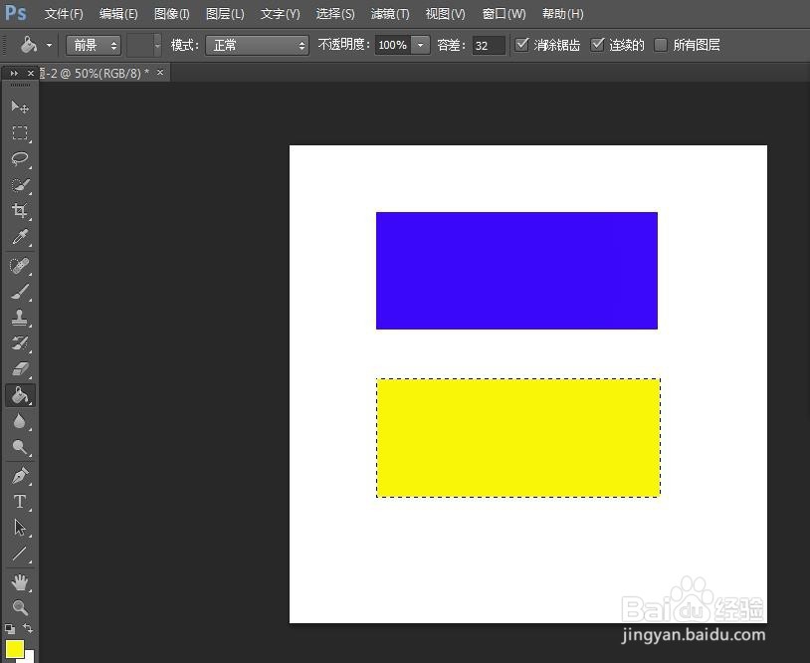810x663 pixels.
Task: Select the Brush tool
Action: (x=20, y=292)
